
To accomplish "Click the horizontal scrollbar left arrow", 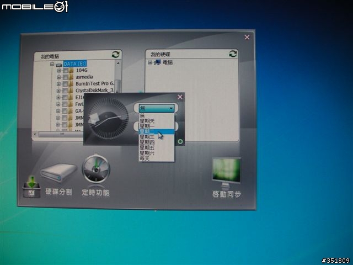I will [35, 134].
